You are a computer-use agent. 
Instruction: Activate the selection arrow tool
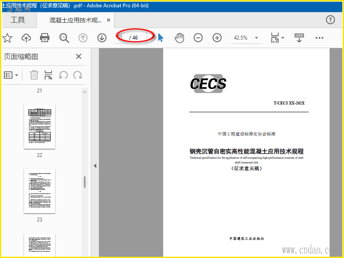coord(160,38)
